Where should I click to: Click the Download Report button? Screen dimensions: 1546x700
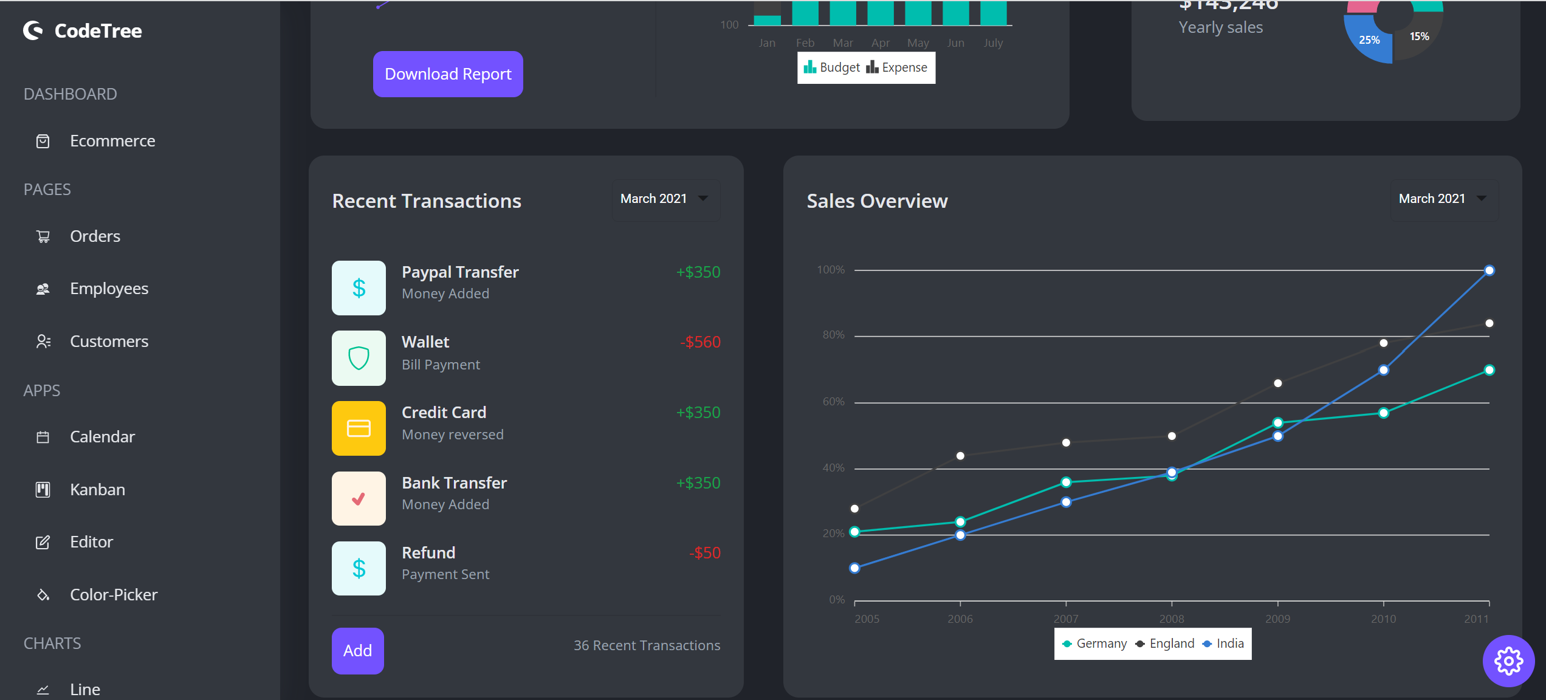tap(447, 74)
